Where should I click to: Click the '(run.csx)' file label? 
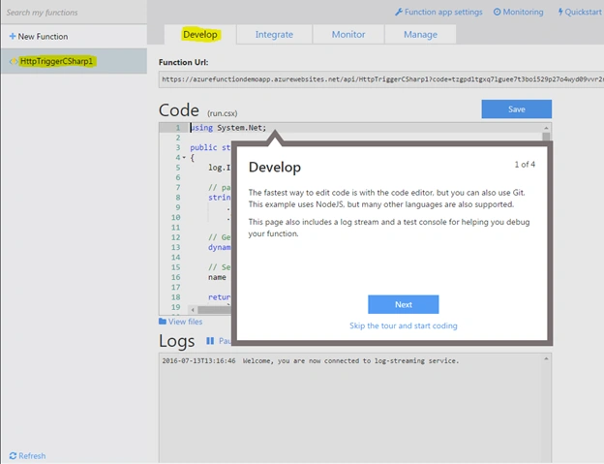pyautogui.click(x=223, y=113)
